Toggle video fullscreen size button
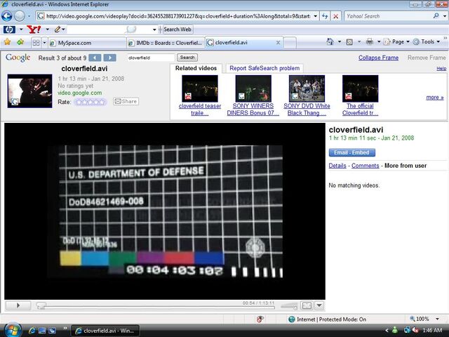Viewport: 449px width, 337px height. point(307,306)
